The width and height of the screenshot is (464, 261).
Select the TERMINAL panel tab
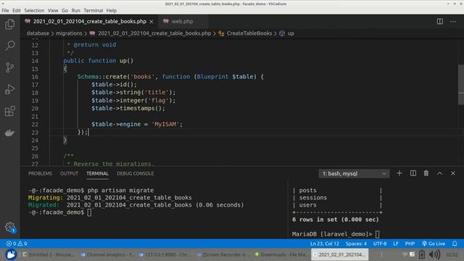click(97, 173)
